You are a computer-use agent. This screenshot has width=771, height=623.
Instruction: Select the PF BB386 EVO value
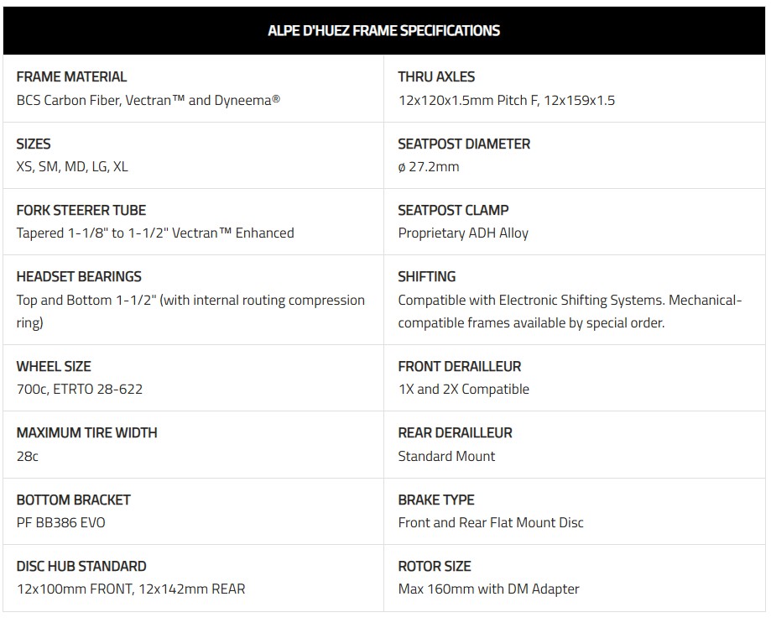click(x=61, y=522)
